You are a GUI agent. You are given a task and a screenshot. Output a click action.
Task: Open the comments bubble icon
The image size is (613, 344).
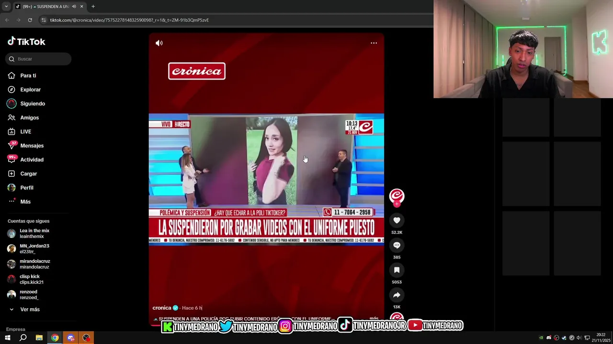click(397, 245)
